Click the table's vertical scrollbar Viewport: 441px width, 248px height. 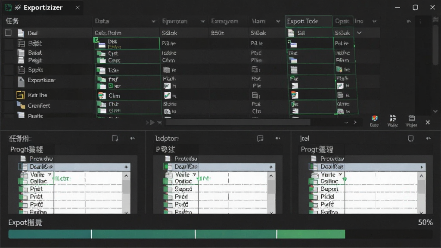[x=435, y=45]
